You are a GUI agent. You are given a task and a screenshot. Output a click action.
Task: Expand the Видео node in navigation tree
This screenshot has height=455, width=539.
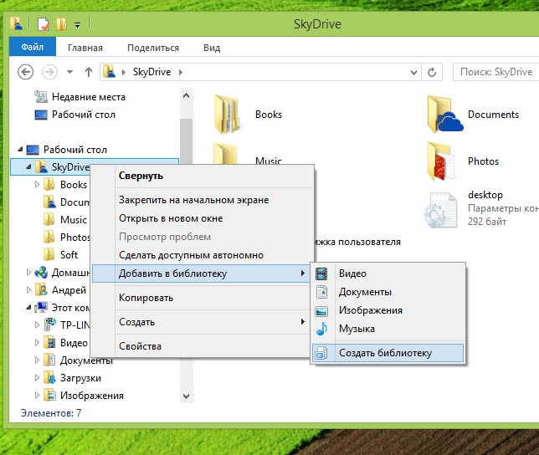38,343
